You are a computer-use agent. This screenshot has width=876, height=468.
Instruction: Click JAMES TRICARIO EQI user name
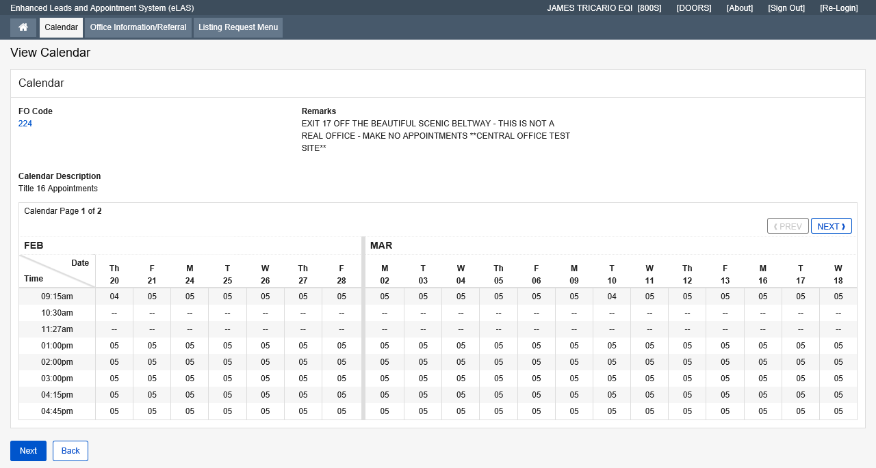(x=590, y=8)
